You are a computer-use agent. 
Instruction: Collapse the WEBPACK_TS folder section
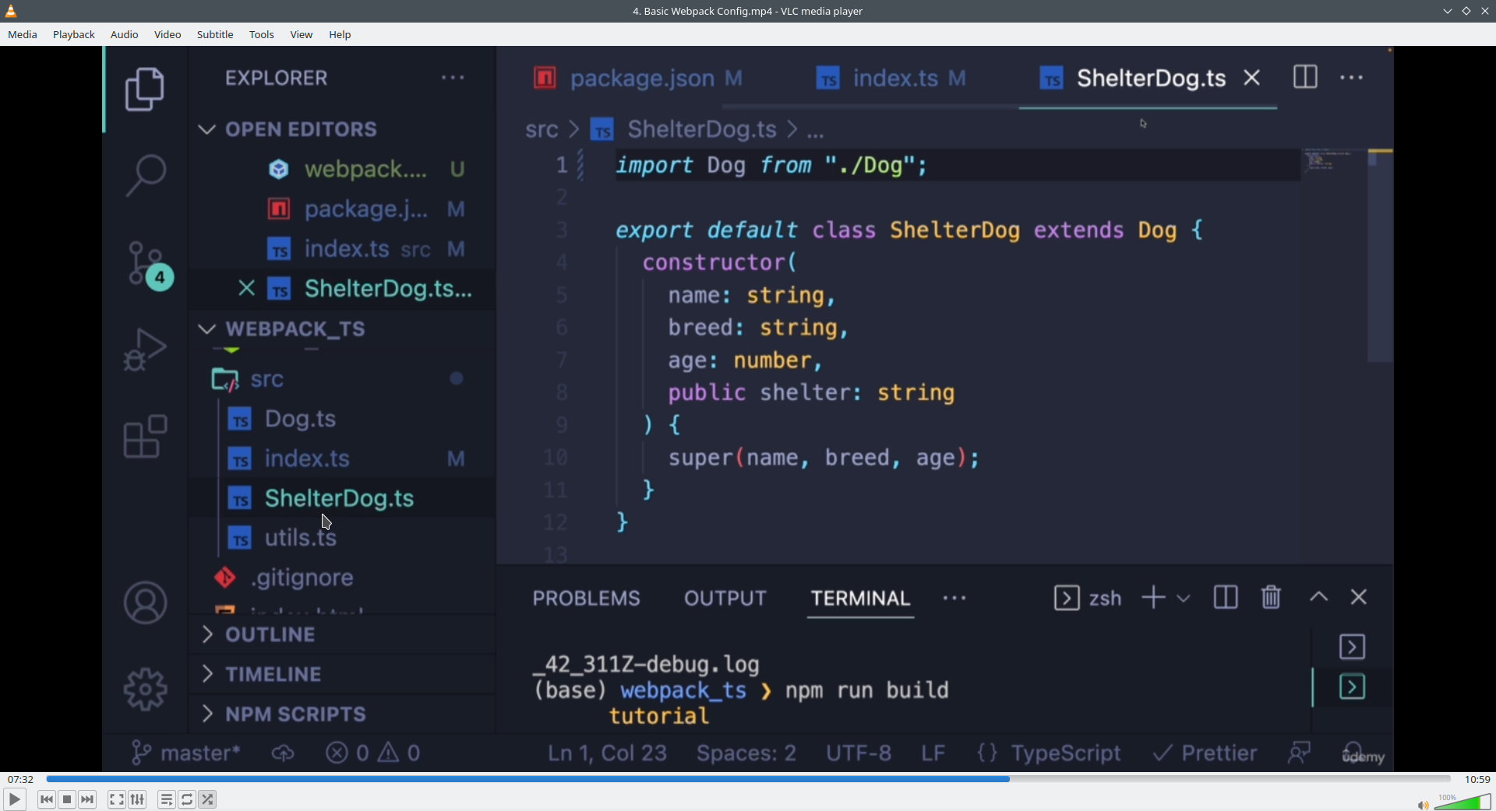206,329
